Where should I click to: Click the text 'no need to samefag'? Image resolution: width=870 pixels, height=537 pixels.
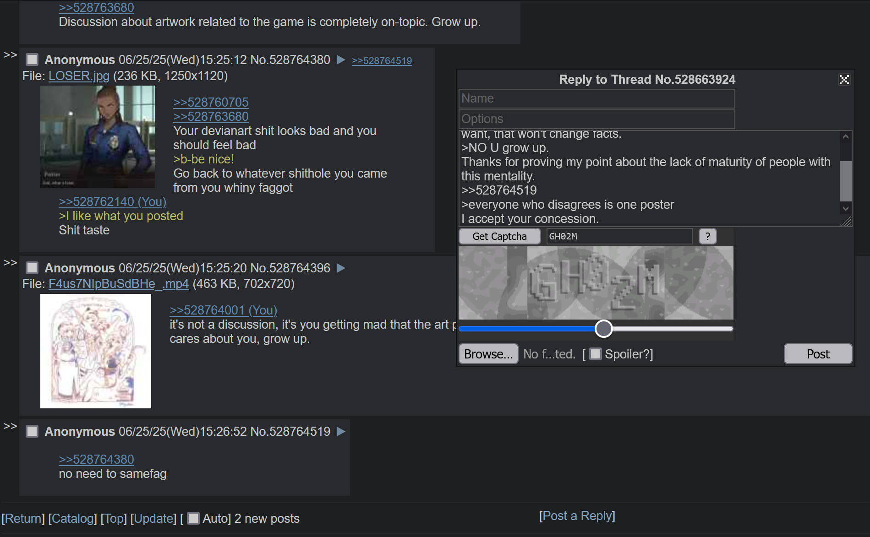tap(112, 473)
